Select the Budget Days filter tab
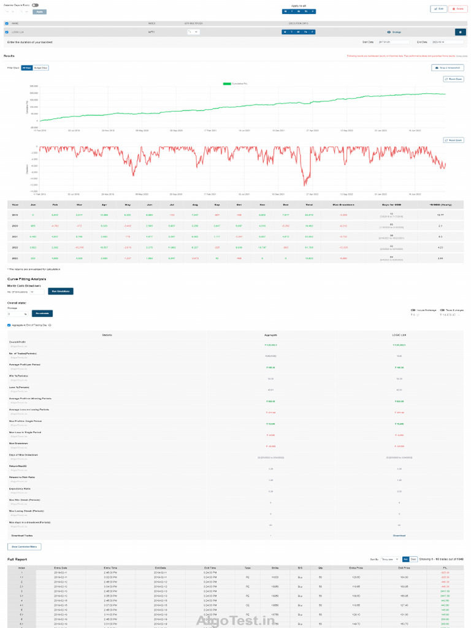 pos(41,67)
